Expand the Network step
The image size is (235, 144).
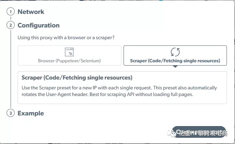[x=31, y=12]
